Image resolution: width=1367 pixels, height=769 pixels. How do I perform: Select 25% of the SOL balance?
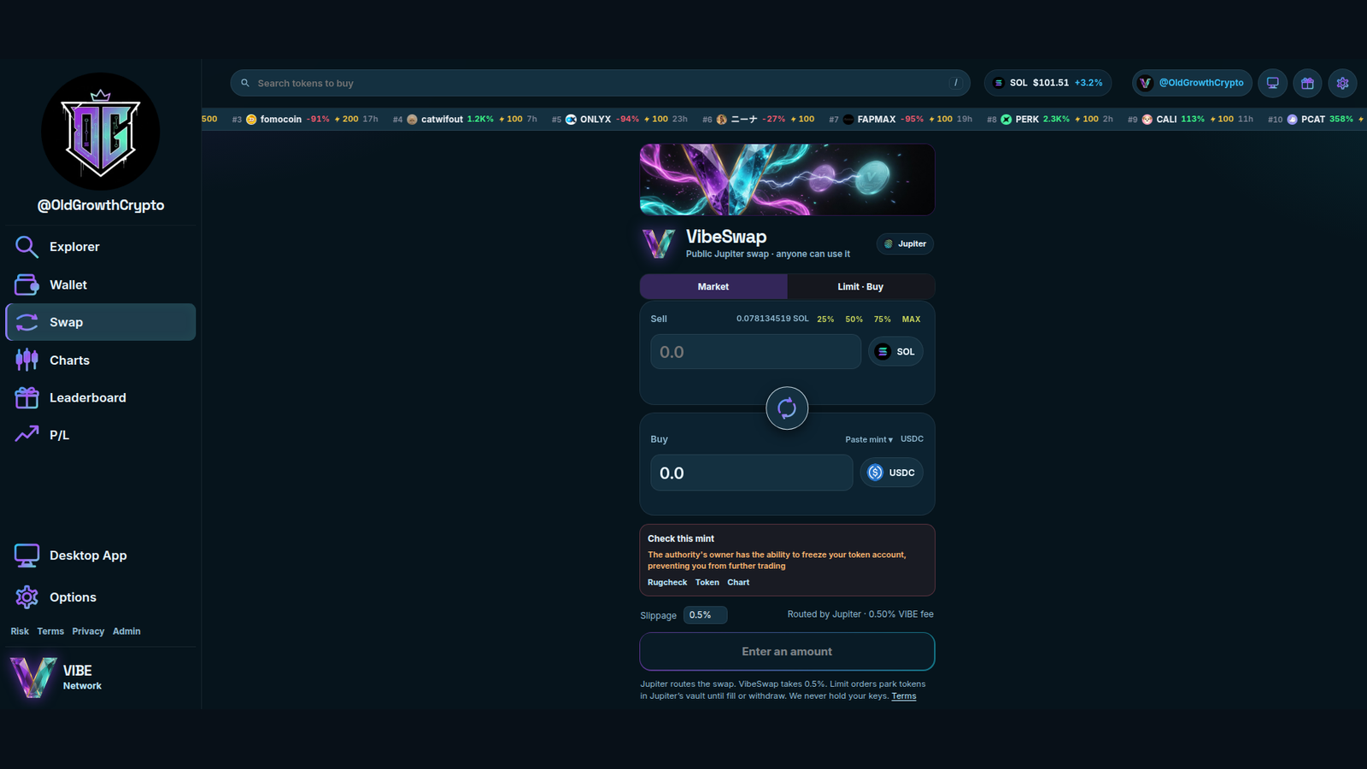825,319
